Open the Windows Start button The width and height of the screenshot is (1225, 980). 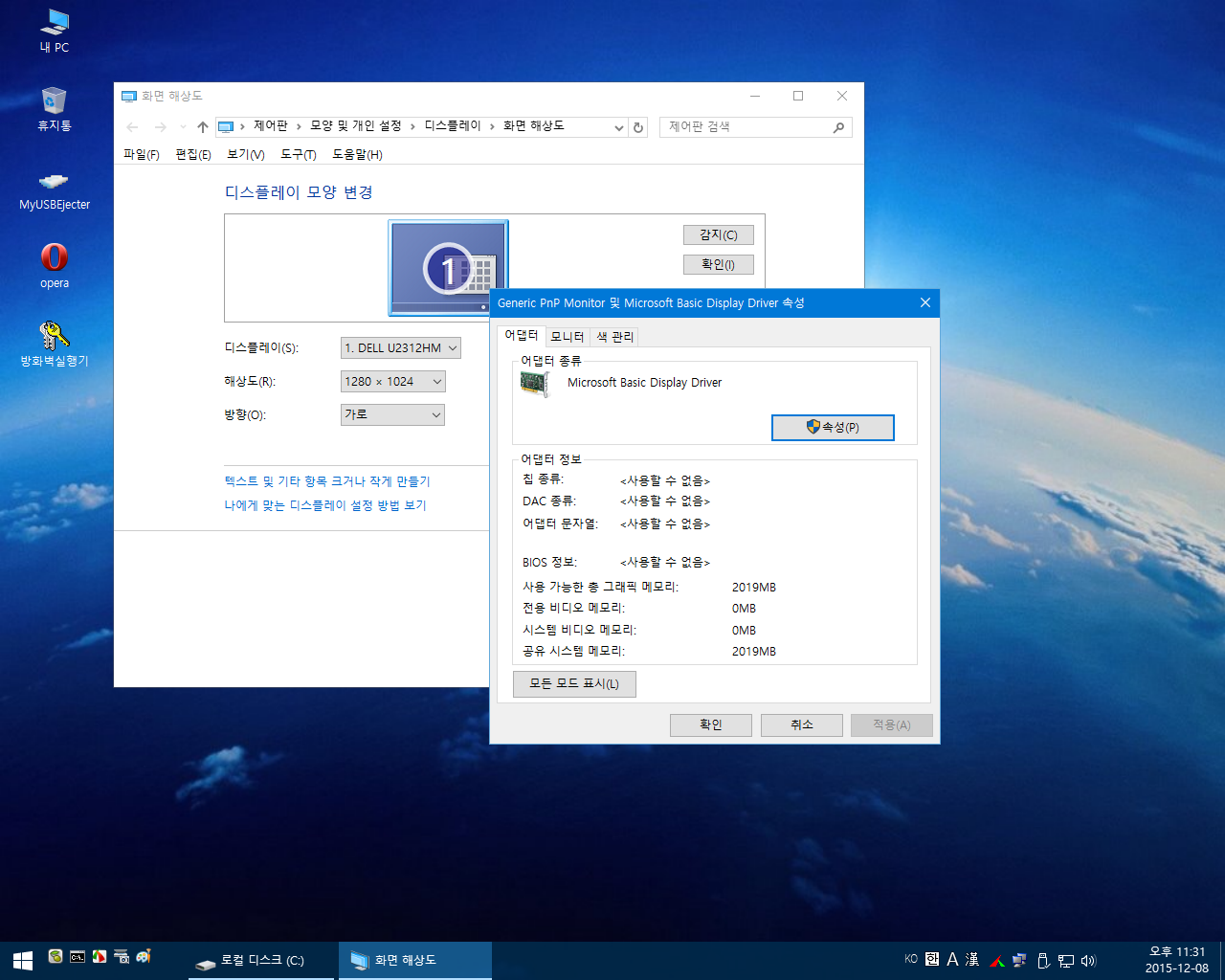23,960
